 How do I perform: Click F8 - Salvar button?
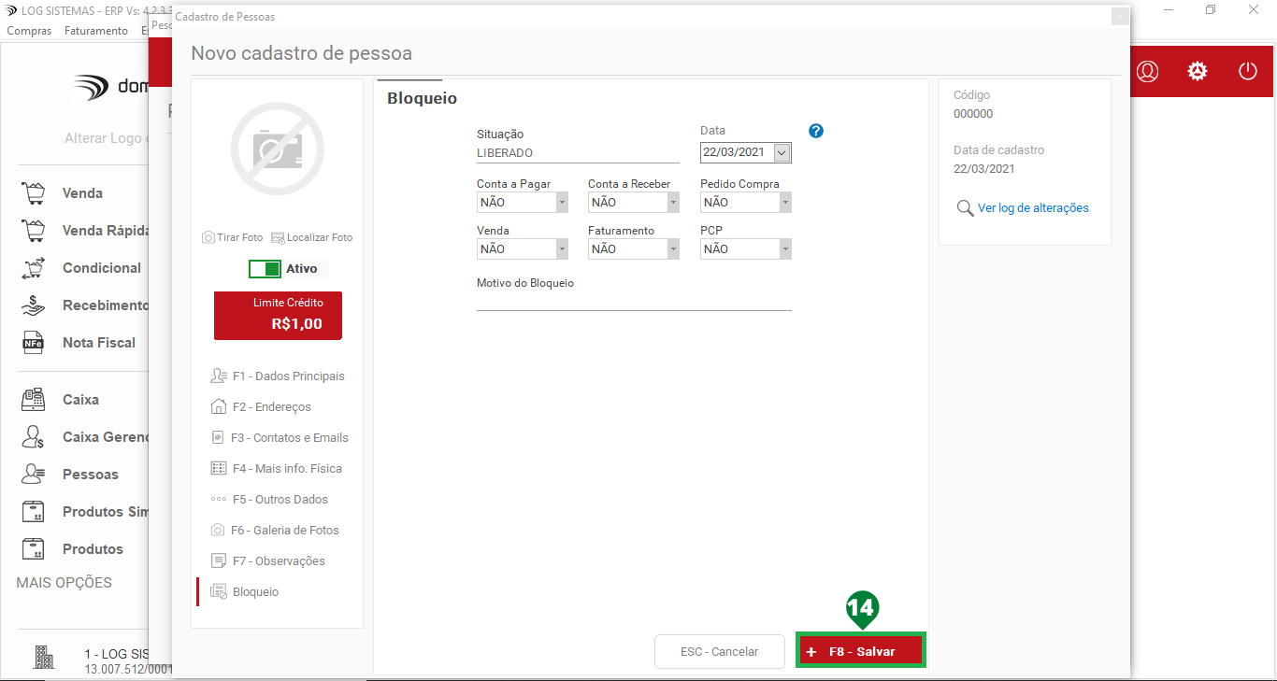click(x=861, y=652)
